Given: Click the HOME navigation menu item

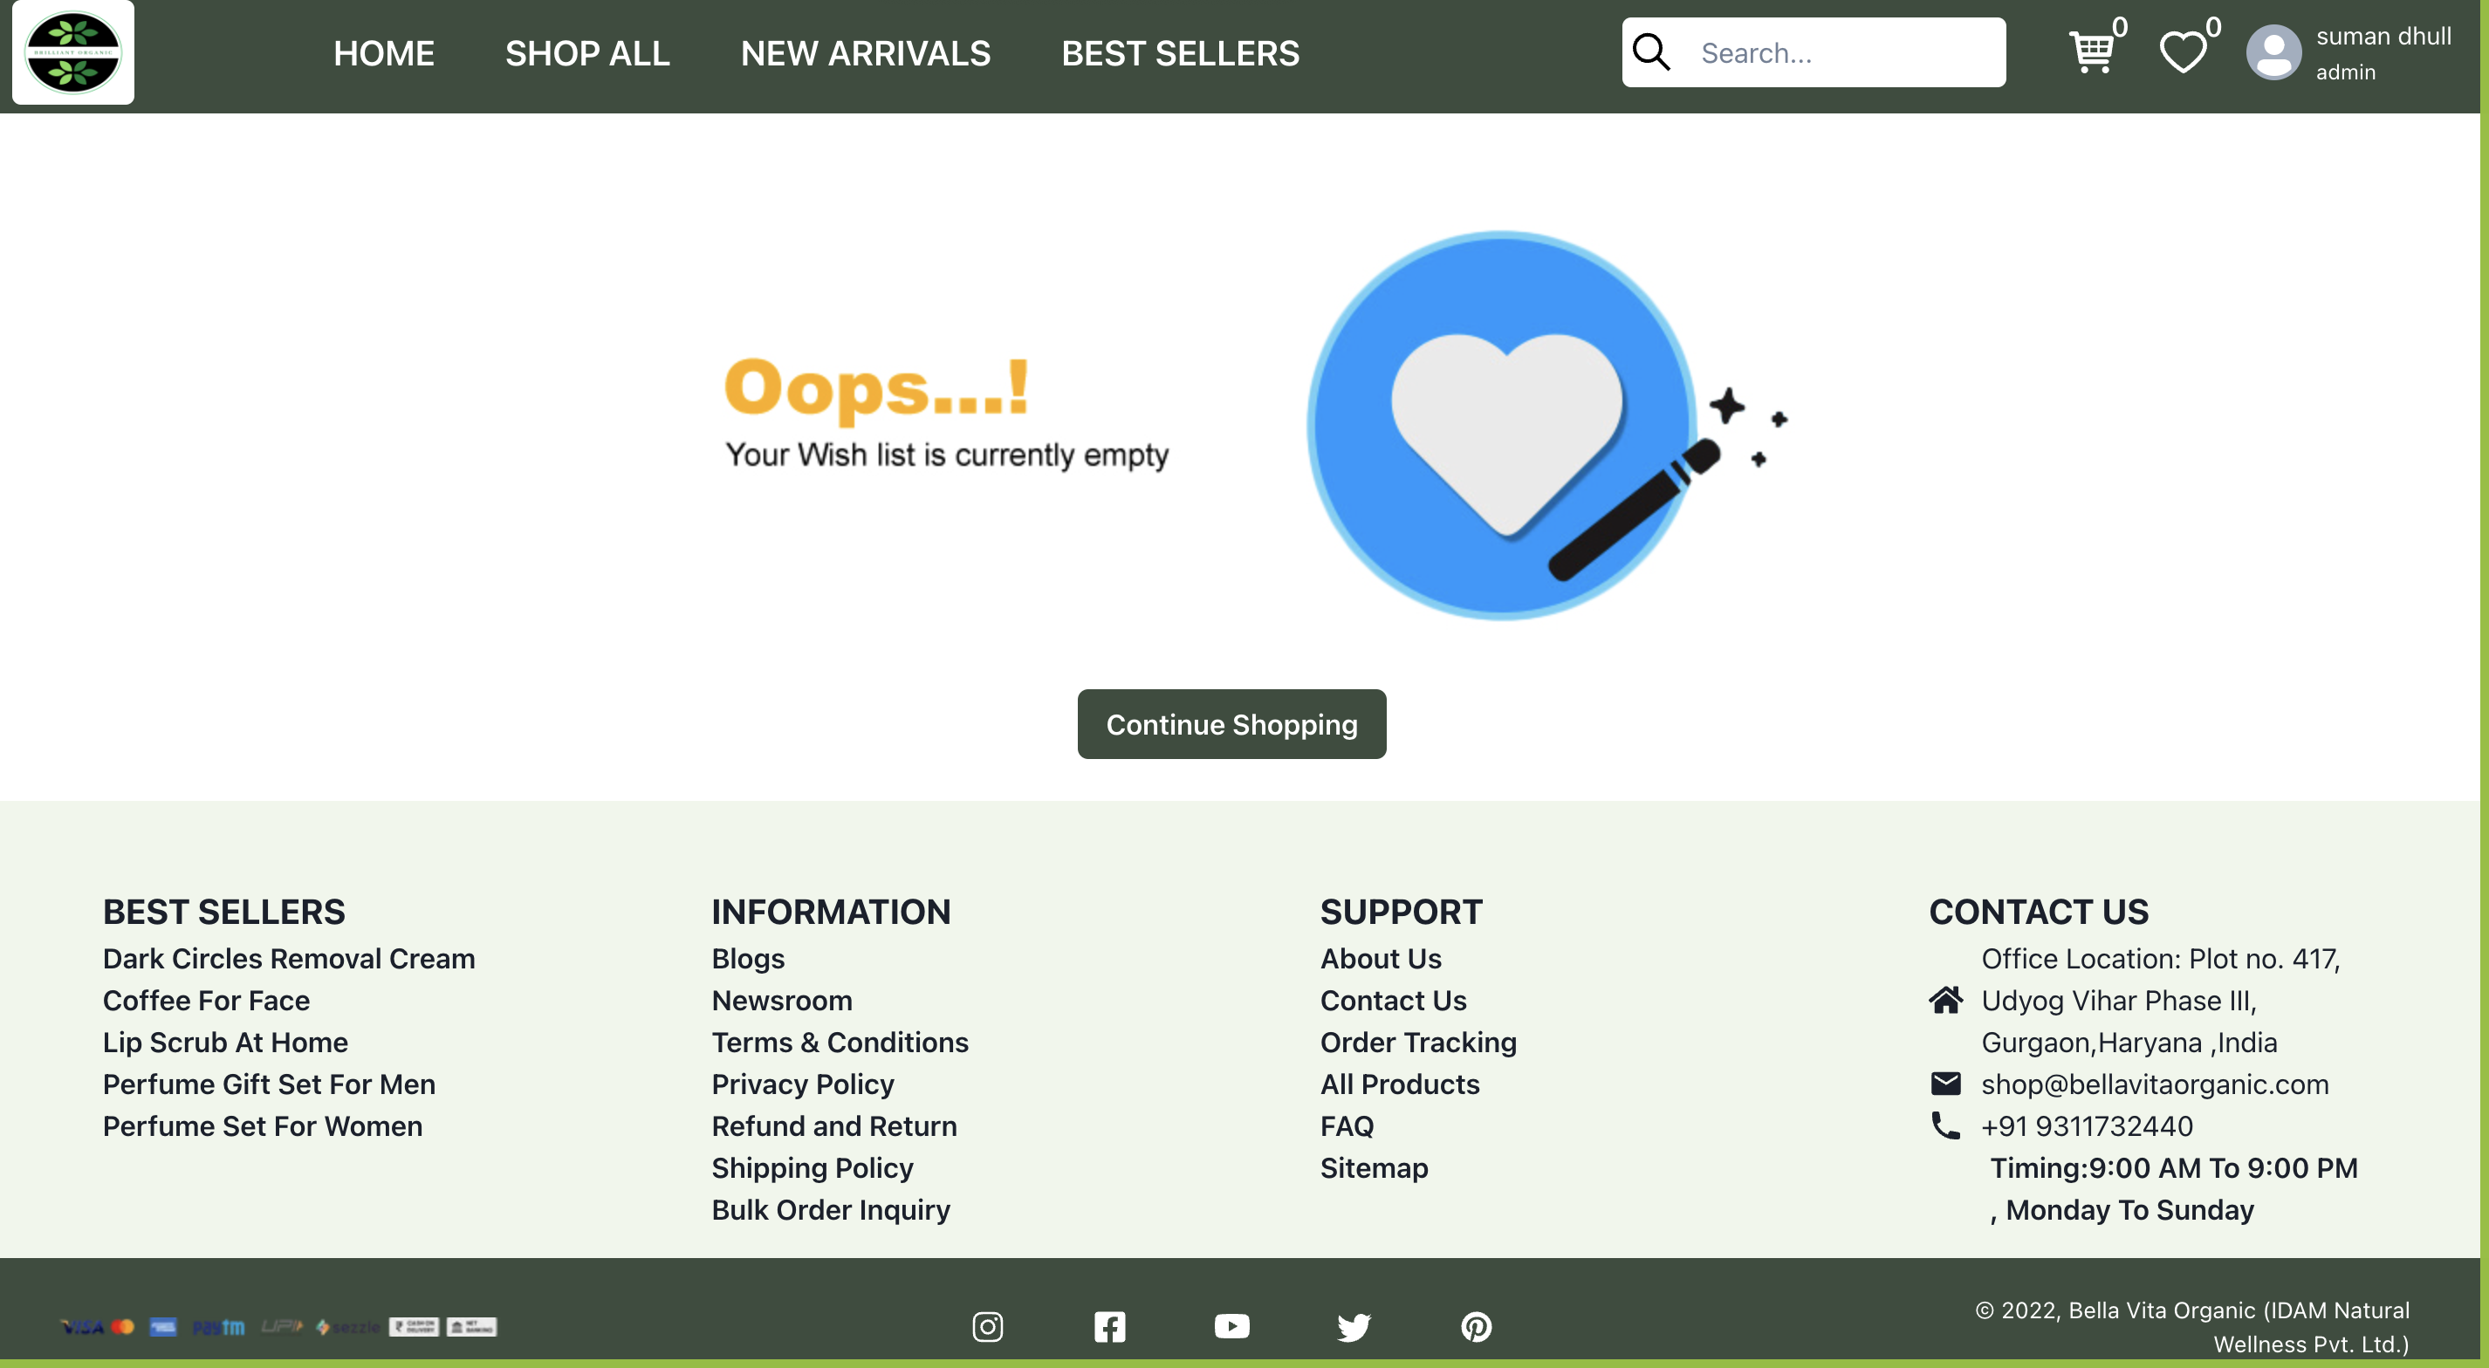Looking at the screenshot, I should (x=382, y=51).
